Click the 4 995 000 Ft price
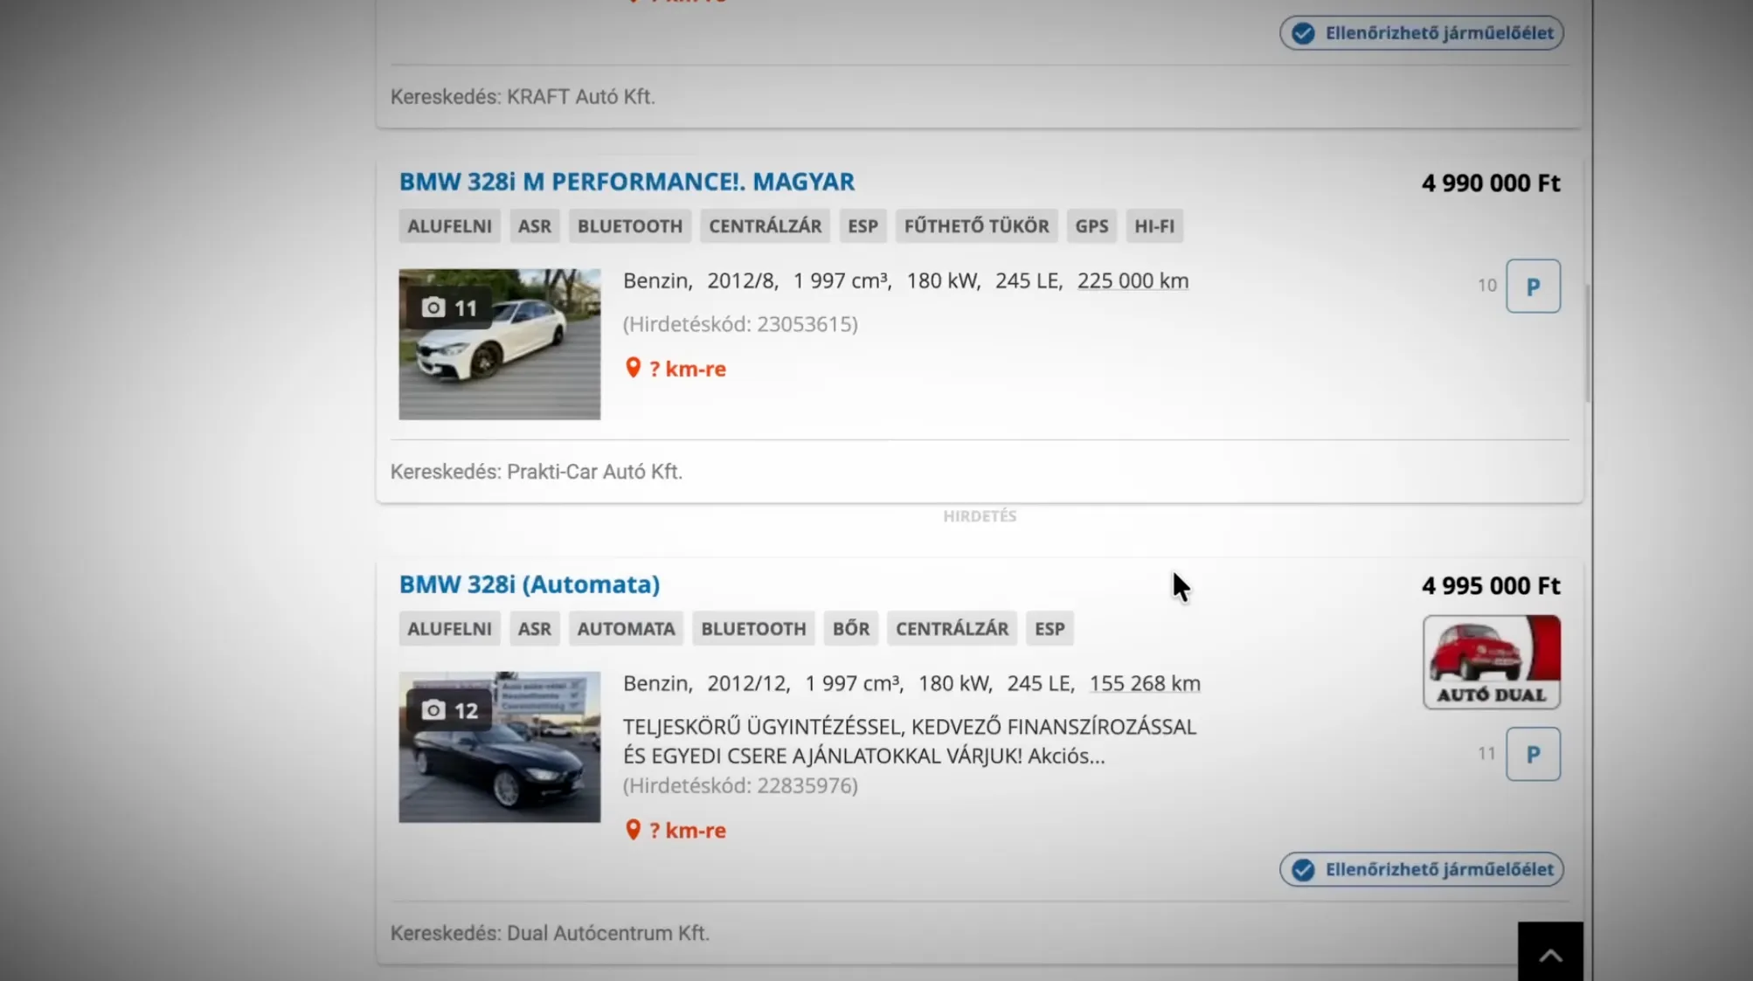Image resolution: width=1753 pixels, height=981 pixels. click(1491, 586)
